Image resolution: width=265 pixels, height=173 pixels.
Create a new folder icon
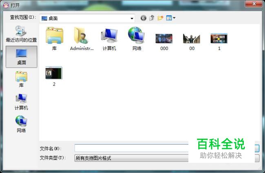pos(160,18)
